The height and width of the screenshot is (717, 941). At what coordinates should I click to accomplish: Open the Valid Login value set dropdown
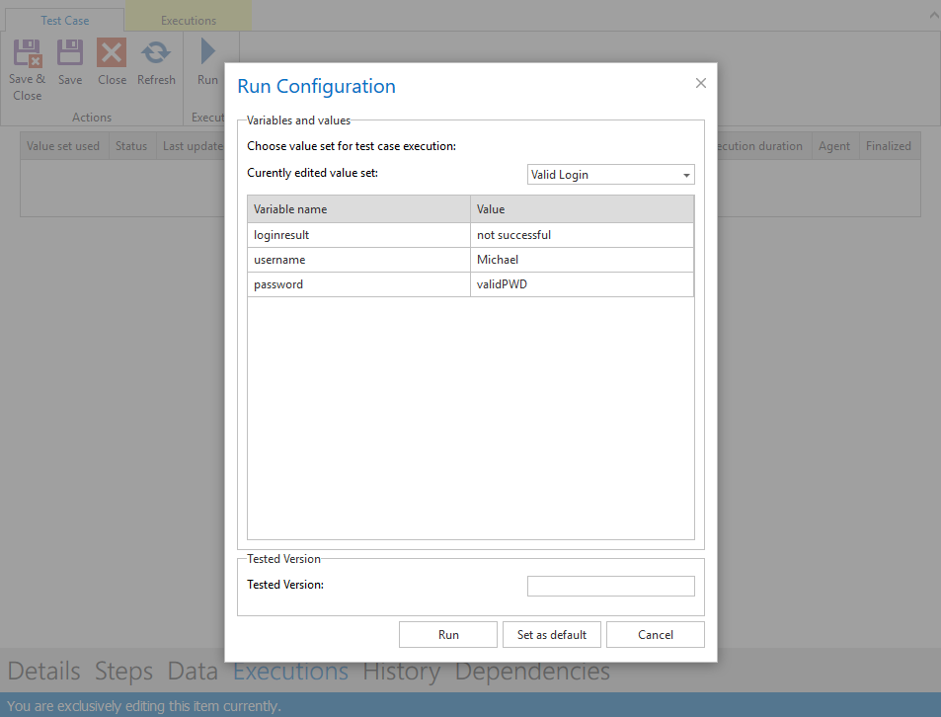611,175
